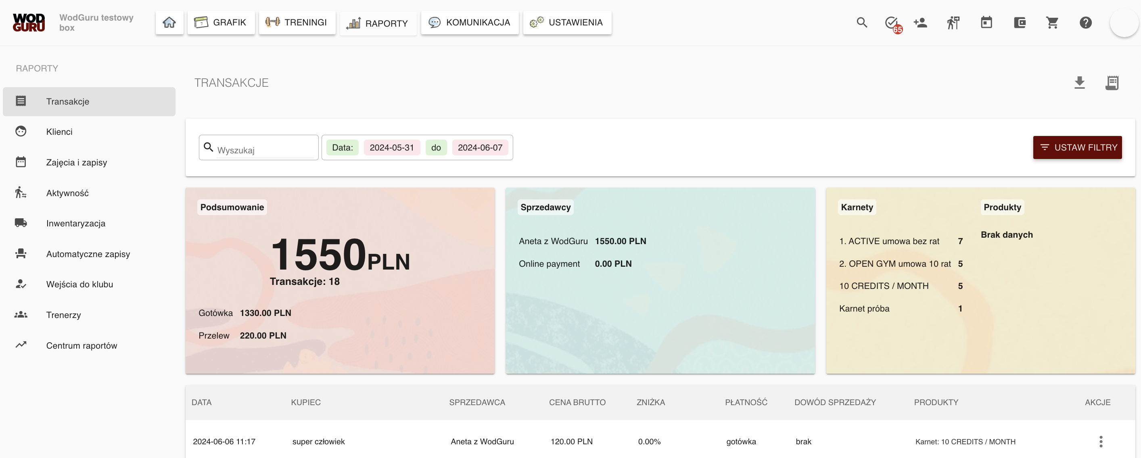The width and height of the screenshot is (1141, 458).
Task: Select Automatyczne zapisy report
Action: (89, 254)
